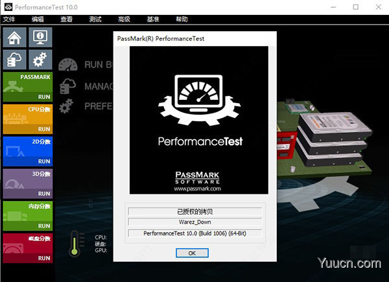Open the Manage Baselines cloud icon in sidebar
The height and width of the screenshot is (282, 389).
pos(15,60)
